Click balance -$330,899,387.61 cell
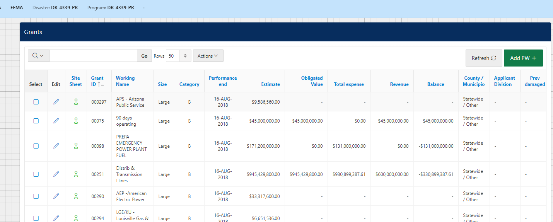The width and height of the screenshot is (553, 222). click(x=436, y=174)
